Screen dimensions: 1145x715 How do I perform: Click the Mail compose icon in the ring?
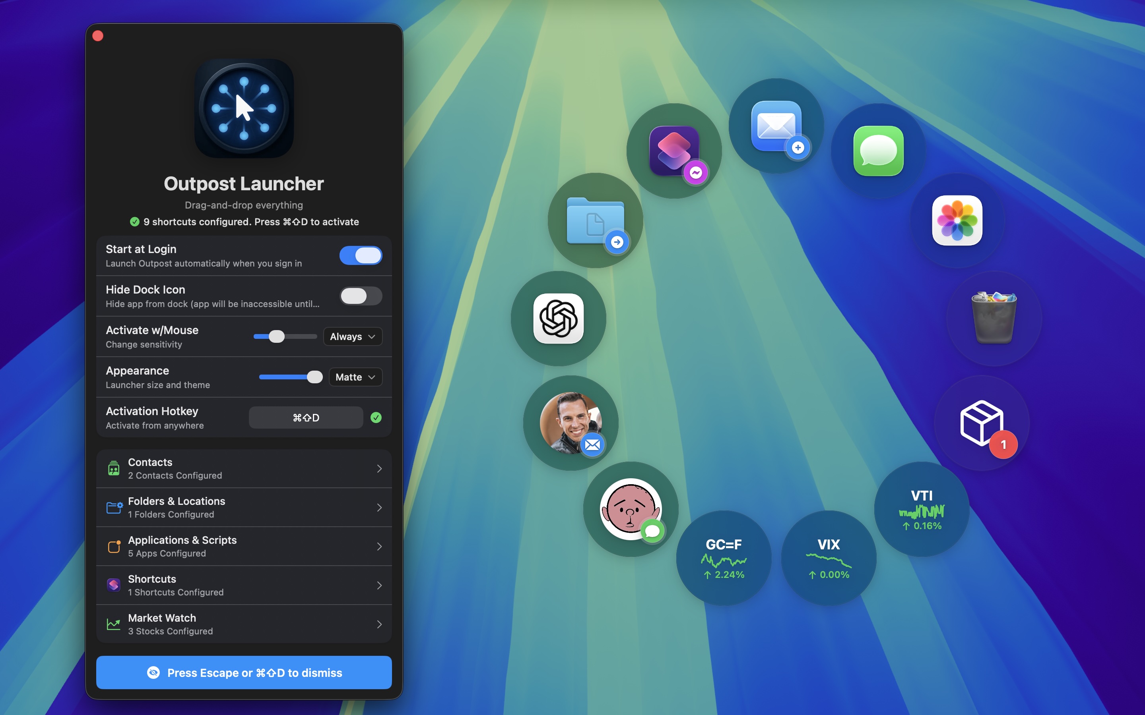pos(776,127)
